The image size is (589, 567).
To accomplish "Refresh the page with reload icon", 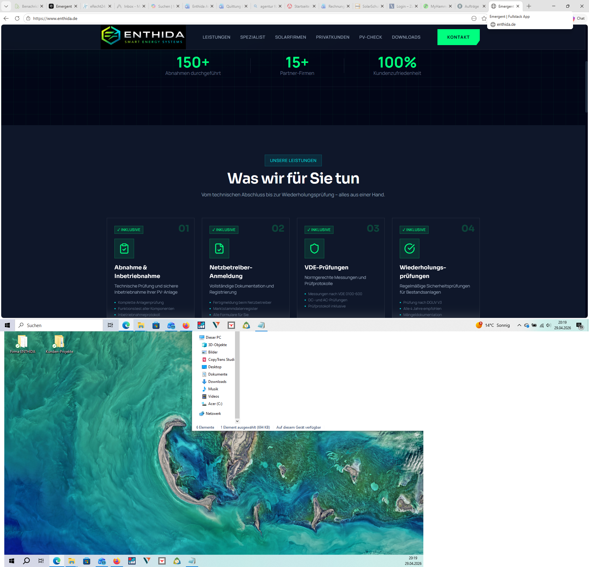I will (17, 18).
